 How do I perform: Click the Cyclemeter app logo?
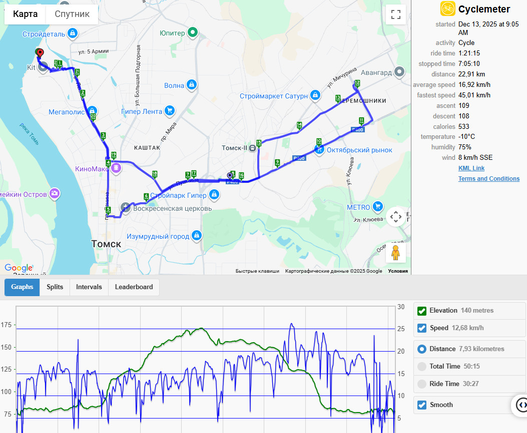(448, 8)
